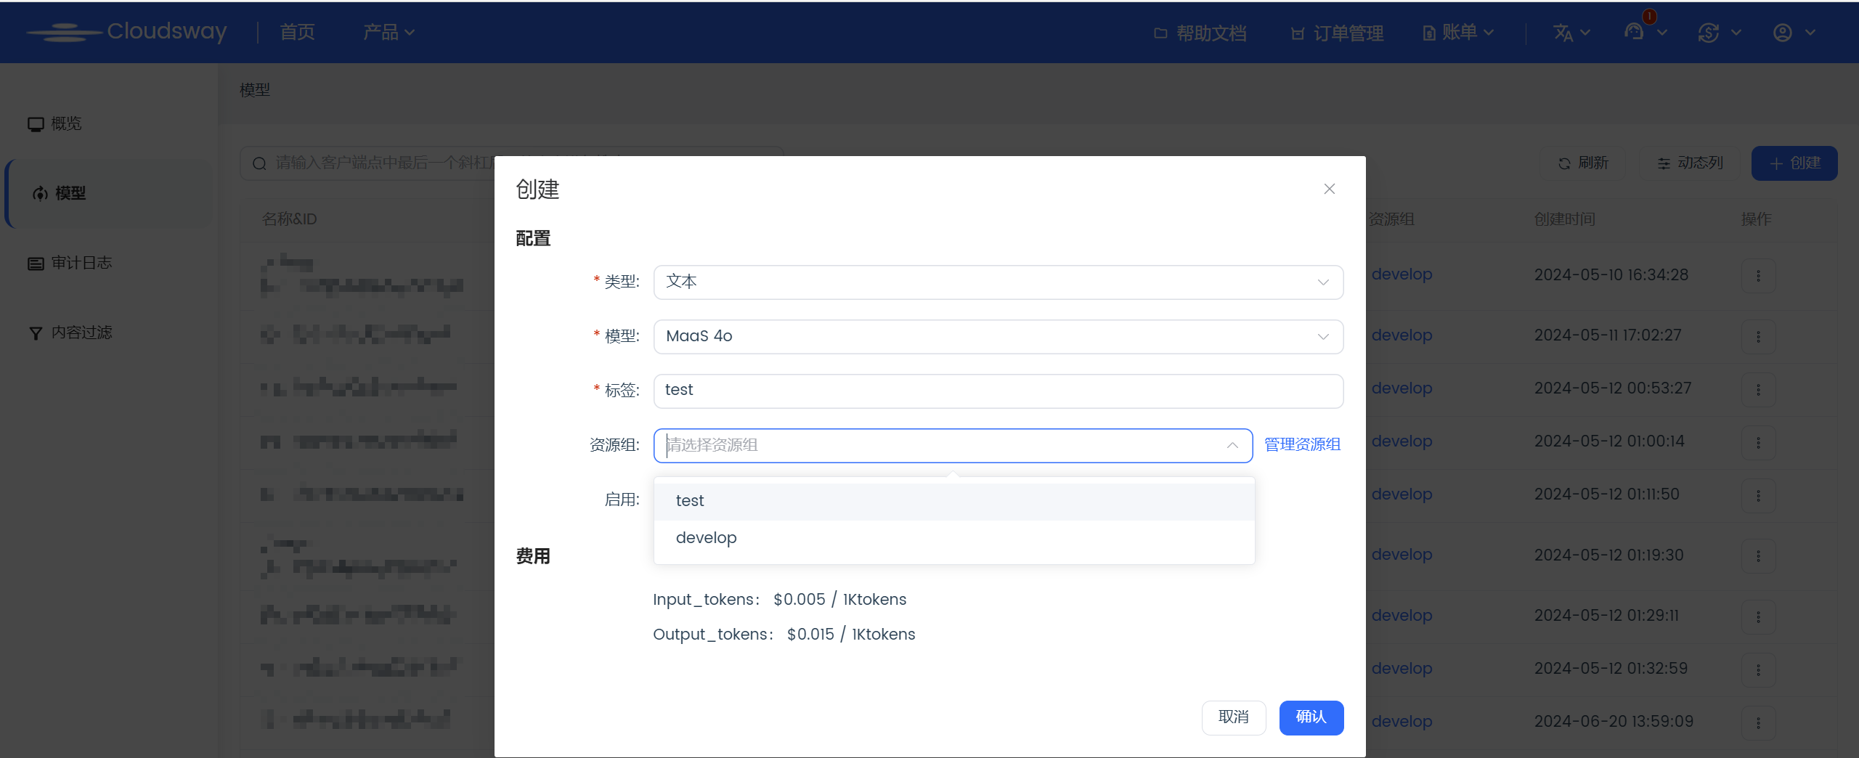Click the 标签 input field containing test
1859x758 pixels.
point(998,391)
